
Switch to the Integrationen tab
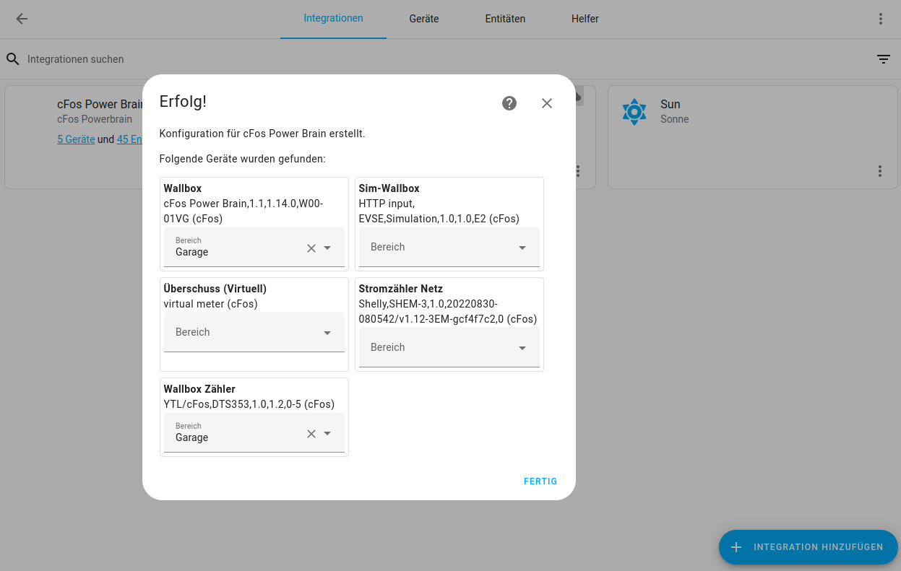333,19
